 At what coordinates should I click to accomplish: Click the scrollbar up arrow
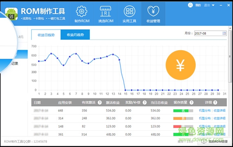(230, 28)
